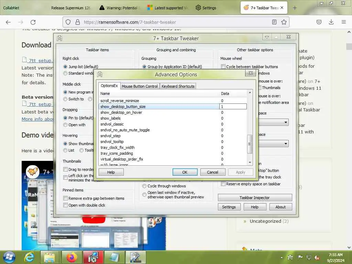Switch to Latest supported browser tab
Screen dimensions: 352x264
(x=168, y=8)
